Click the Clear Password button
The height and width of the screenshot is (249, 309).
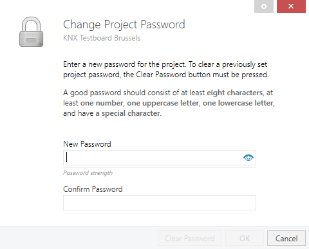190,238
